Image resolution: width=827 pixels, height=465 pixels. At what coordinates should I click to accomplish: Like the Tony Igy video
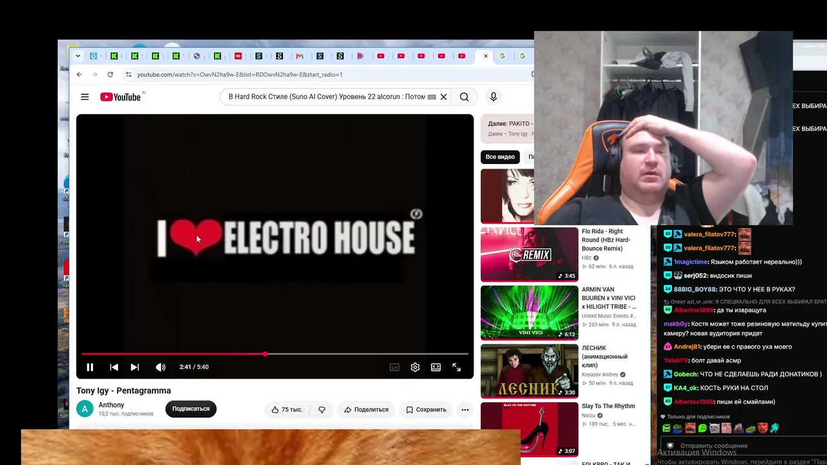click(x=287, y=409)
